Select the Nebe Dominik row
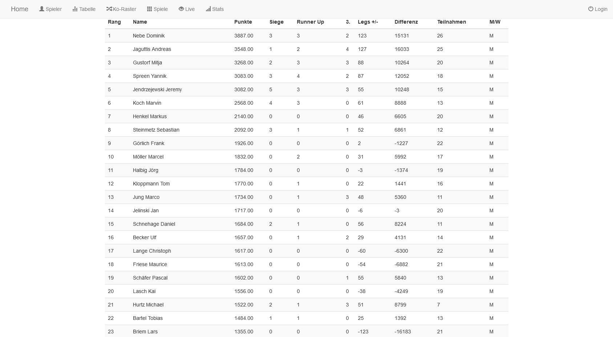The height and width of the screenshot is (337, 613). [x=306, y=36]
